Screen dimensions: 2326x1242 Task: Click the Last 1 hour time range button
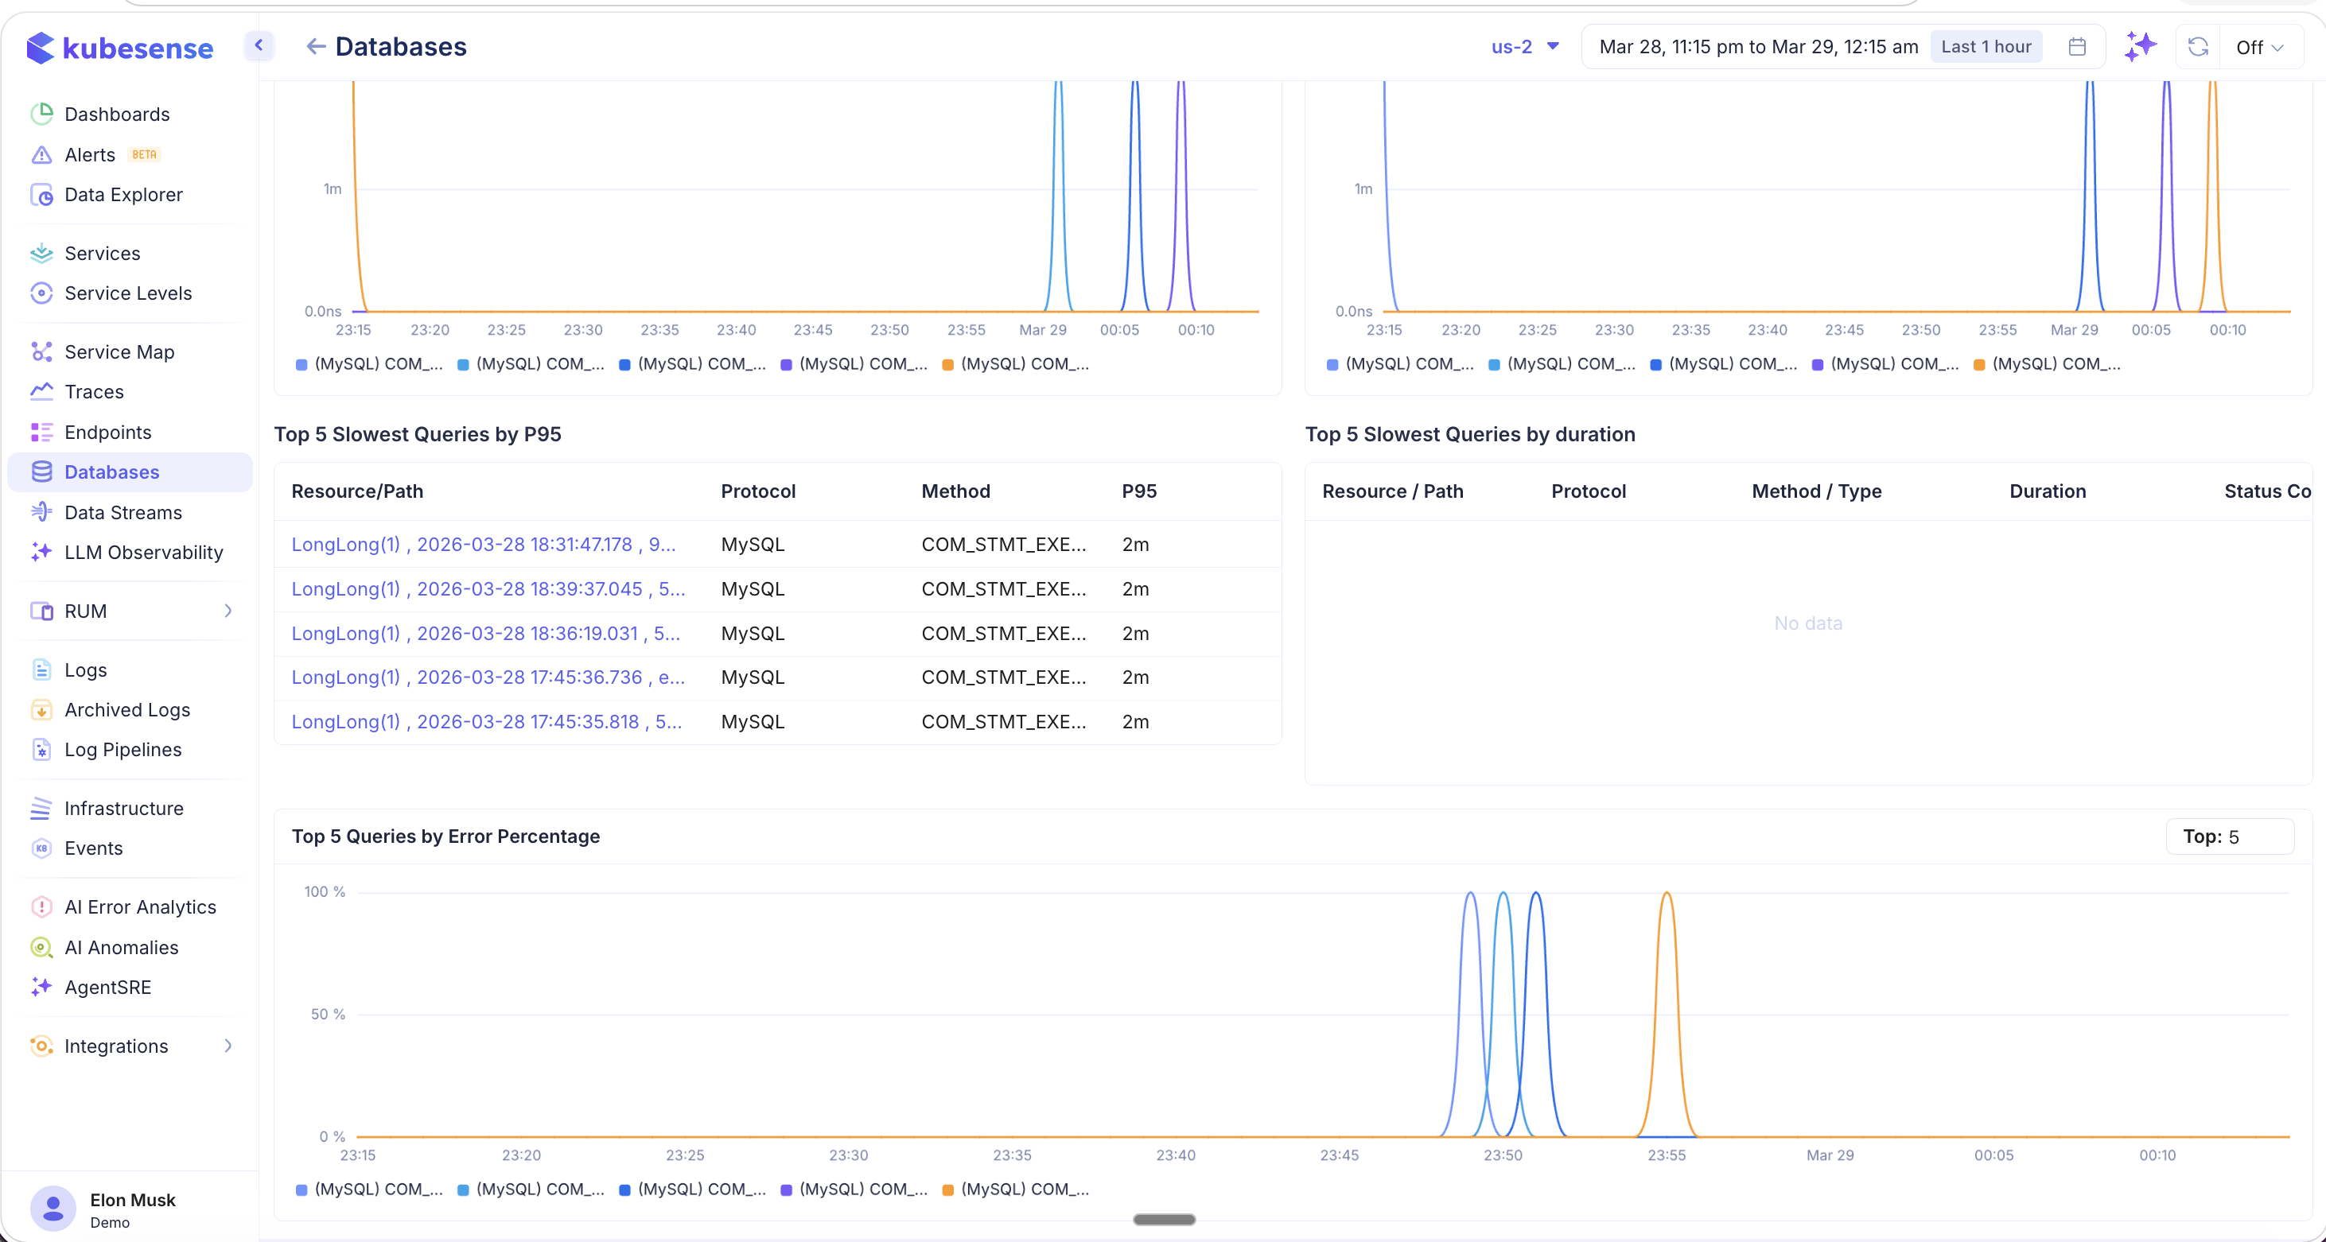(1985, 46)
